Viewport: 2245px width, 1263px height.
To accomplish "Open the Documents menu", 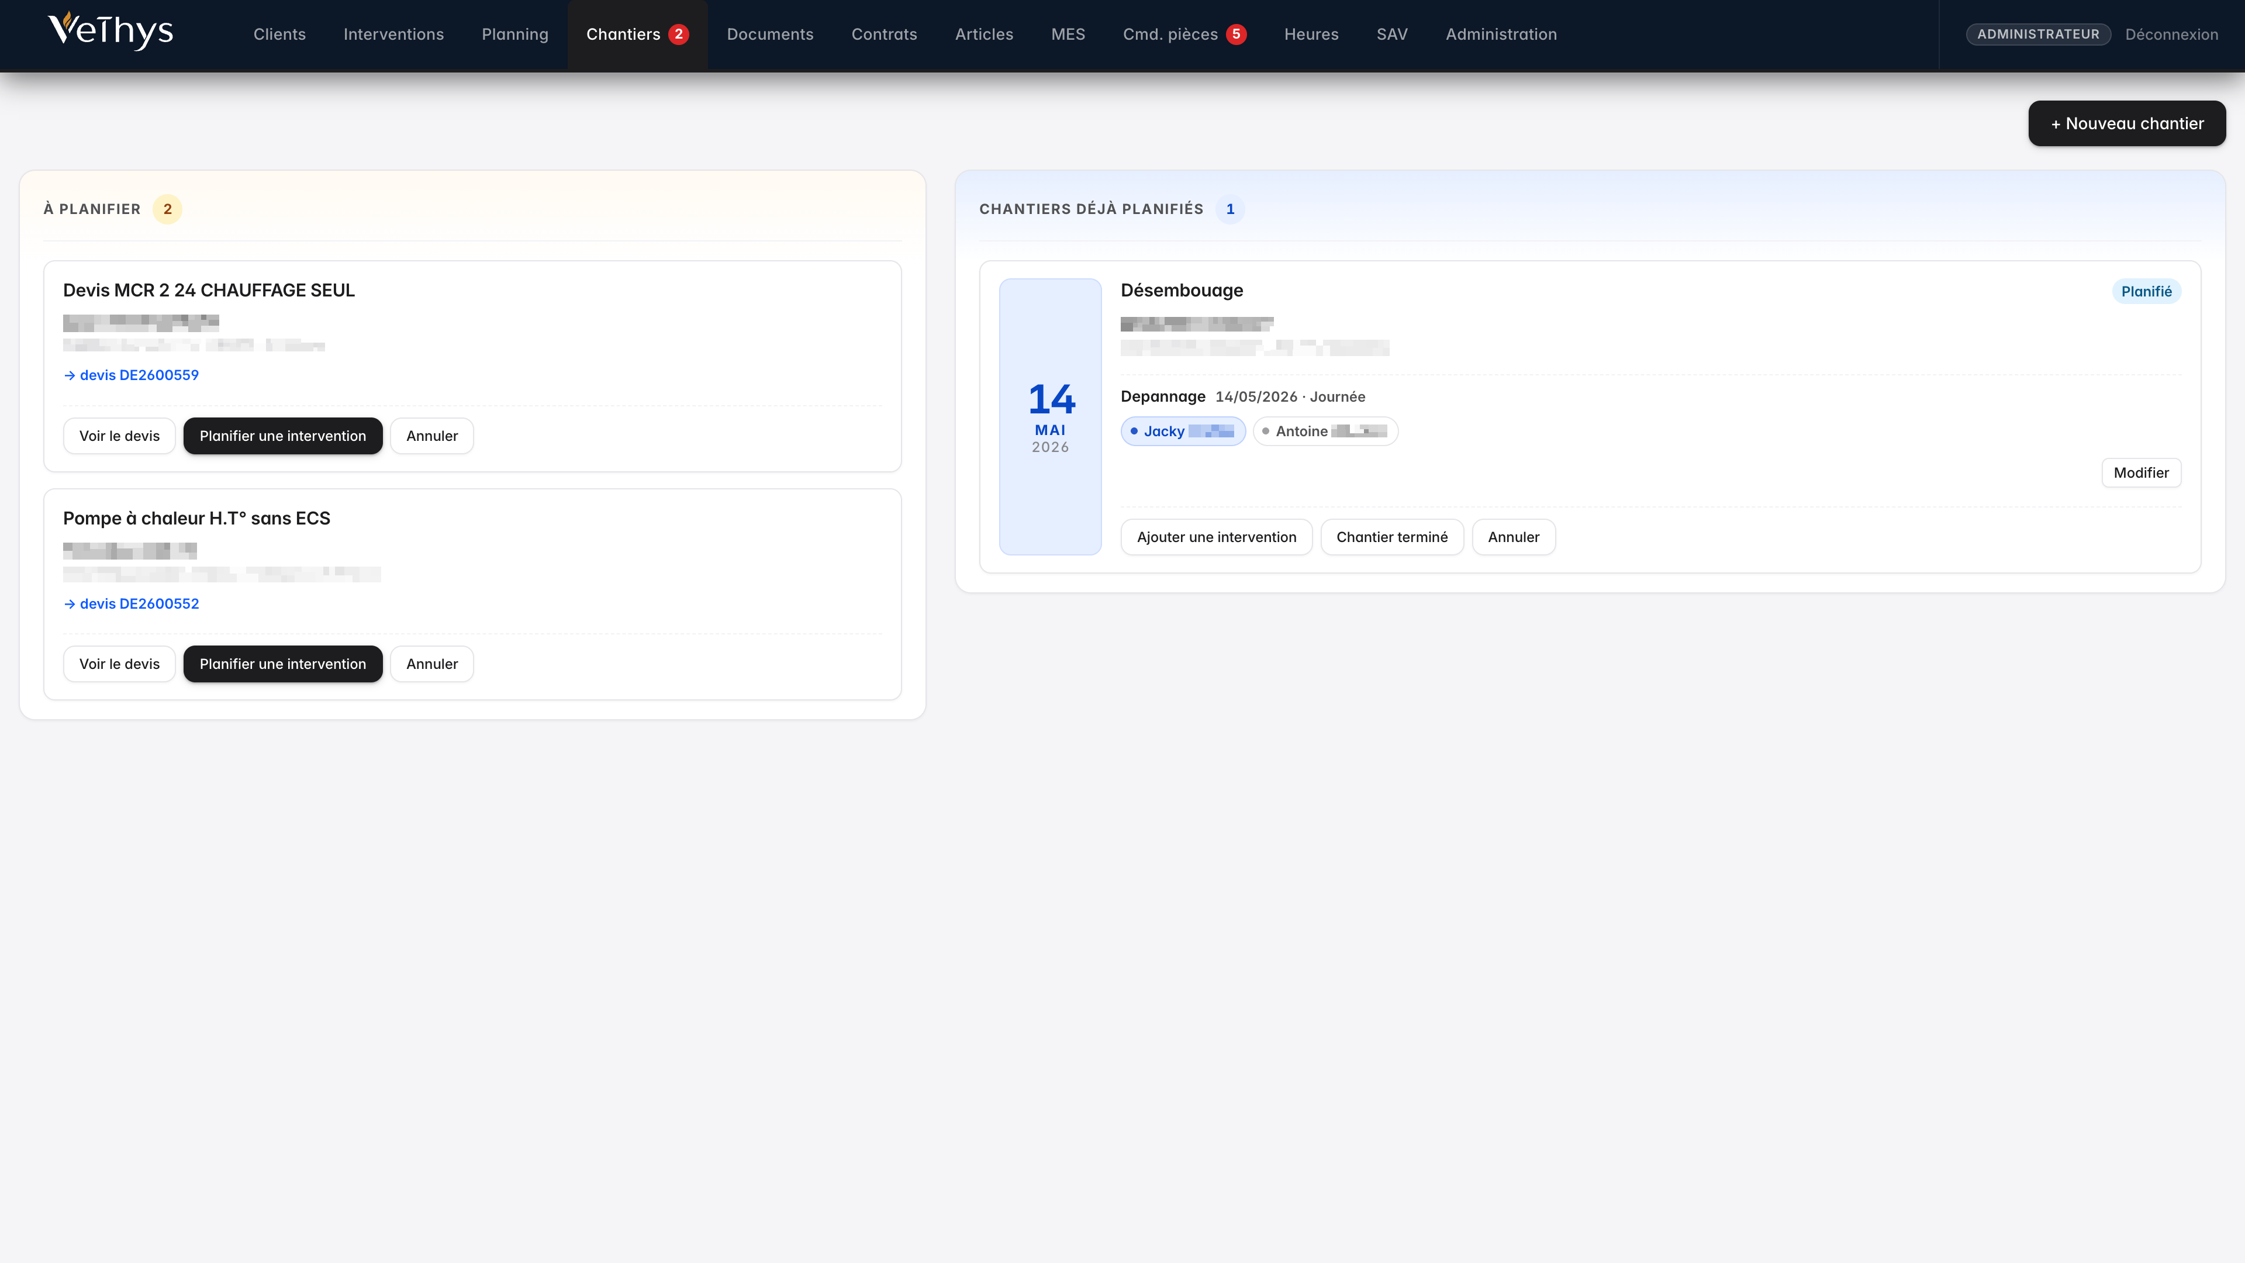I will [771, 34].
